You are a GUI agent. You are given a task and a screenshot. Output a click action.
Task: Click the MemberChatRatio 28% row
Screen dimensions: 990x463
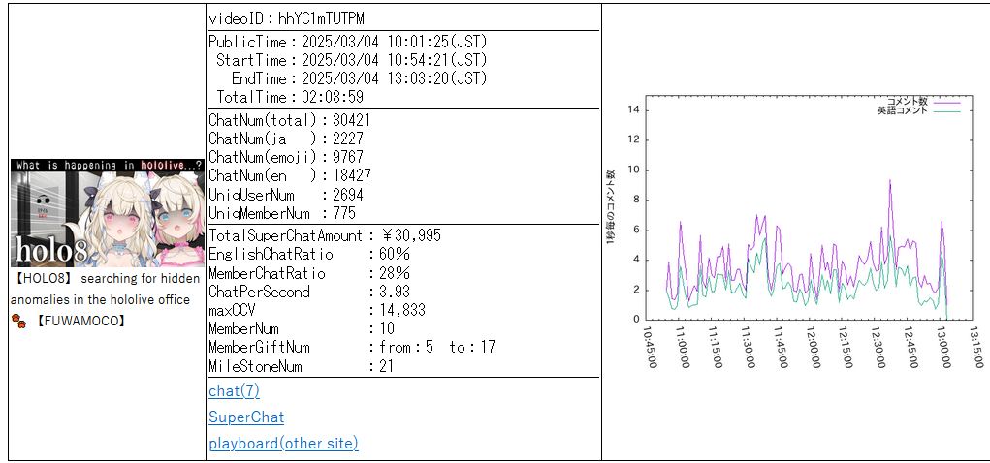tap(309, 273)
